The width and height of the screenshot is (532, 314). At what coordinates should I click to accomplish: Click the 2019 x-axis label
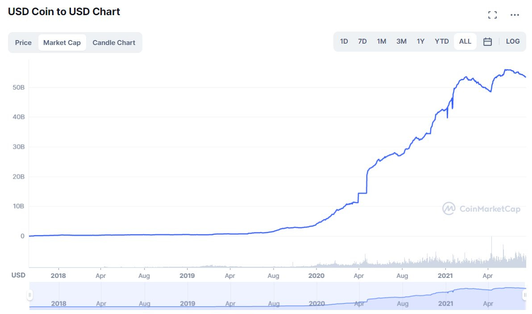click(x=187, y=276)
